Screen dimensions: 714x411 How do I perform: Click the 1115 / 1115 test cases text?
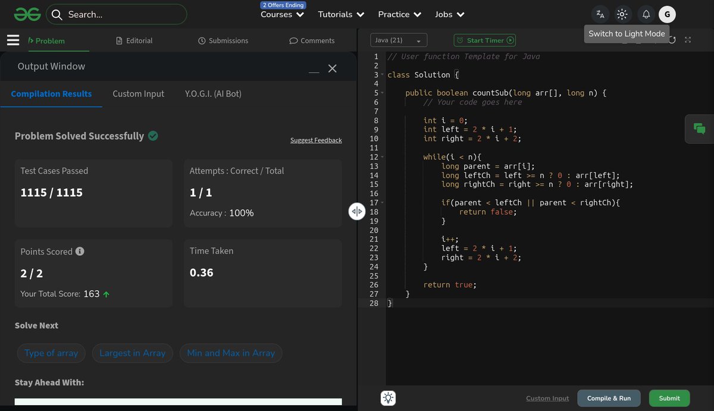[x=52, y=192]
